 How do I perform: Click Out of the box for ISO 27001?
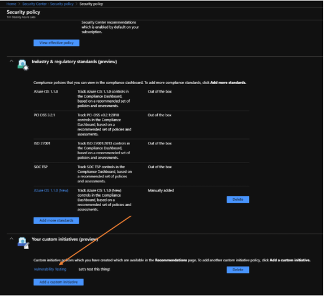159,143
